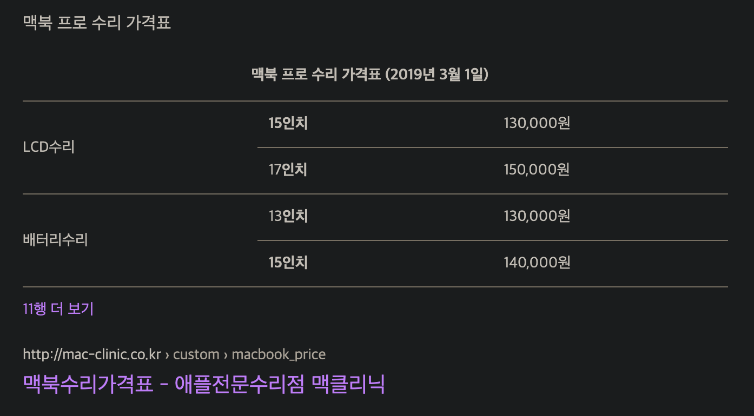The width and height of the screenshot is (754, 416).
Task: Click the 2019년 3월 1일 date in the caption
Action: pos(439,74)
